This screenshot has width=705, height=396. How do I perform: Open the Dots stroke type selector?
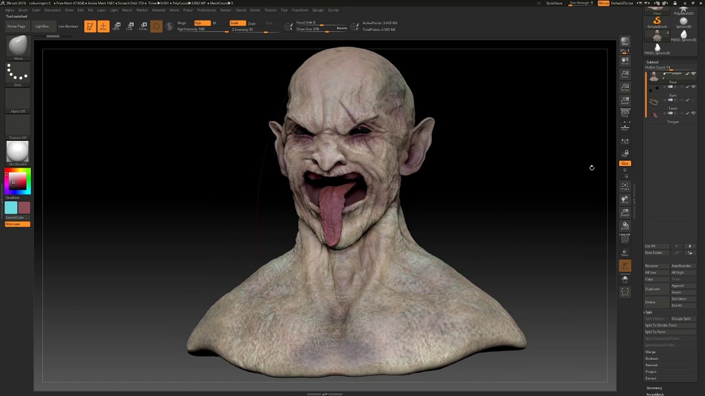pos(18,74)
